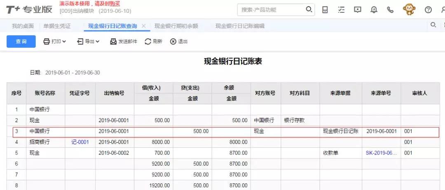Click the 刷新 refresh button
The image size is (445, 190).
153,42
